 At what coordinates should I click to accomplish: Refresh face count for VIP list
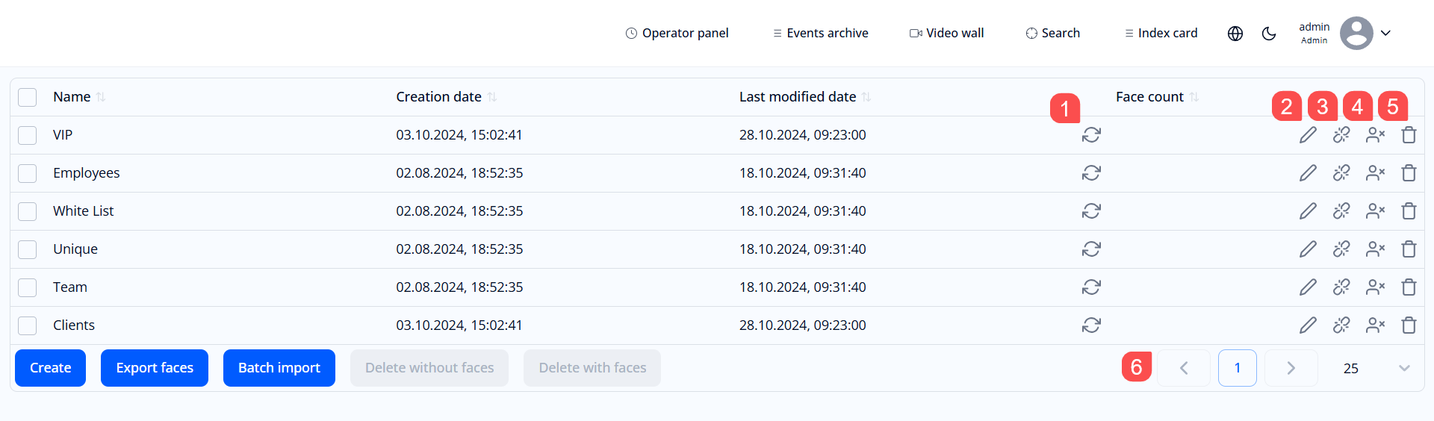pyautogui.click(x=1091, y=135)
